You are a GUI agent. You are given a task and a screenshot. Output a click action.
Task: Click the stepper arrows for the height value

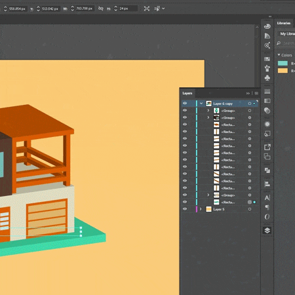(x=115, y=9)
